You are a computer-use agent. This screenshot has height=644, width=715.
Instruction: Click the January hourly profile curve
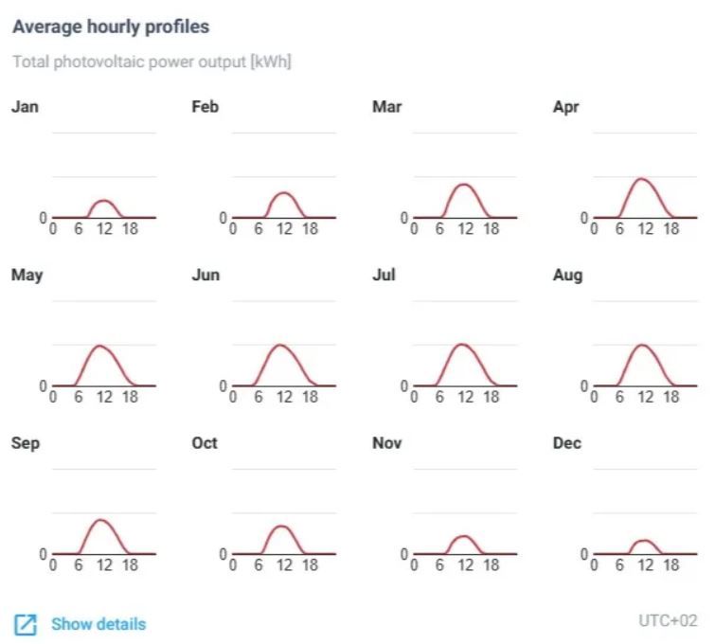(104, 202)
